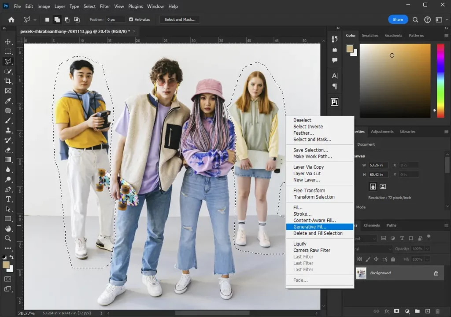The width and height of the screenshot is (451, 317).
Task: Activate the Hand tool
Action: 8,229
